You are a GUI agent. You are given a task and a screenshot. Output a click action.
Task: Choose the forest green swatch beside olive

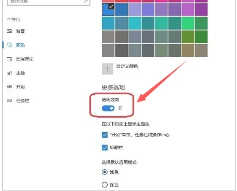[201, 37]
